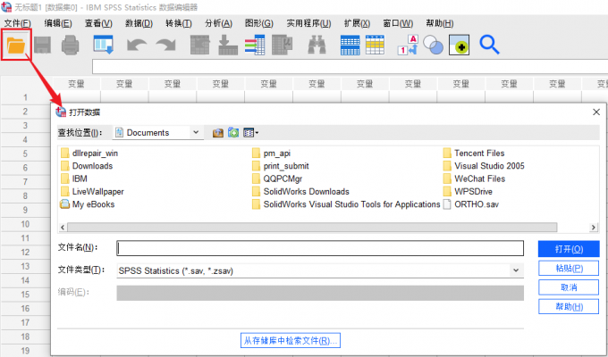This screenshot has height=357, width=608.
Task: Click the Variables info icon
Action: (255, 45)
